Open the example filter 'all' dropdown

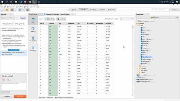coord(127,19)
